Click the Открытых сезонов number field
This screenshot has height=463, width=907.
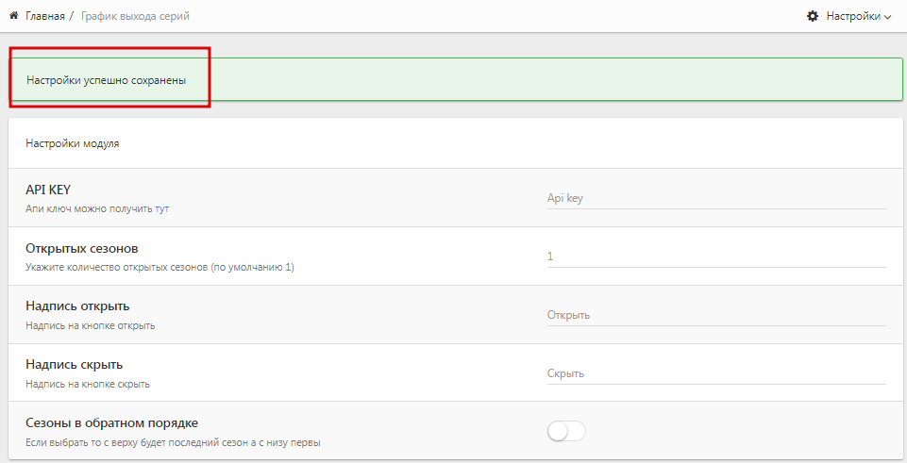click(716, 256)
